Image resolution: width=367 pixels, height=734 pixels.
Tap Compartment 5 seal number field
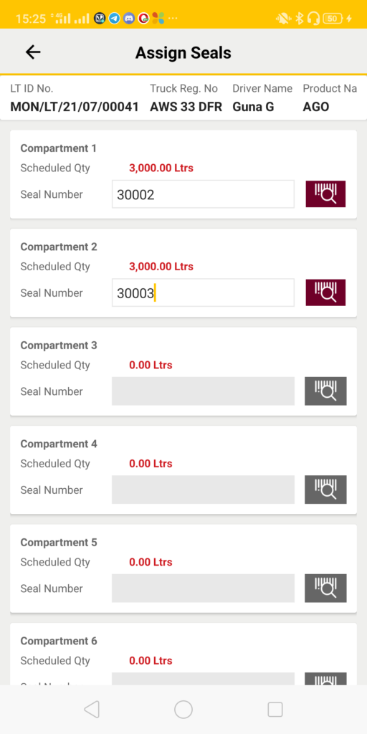[203, 588]
